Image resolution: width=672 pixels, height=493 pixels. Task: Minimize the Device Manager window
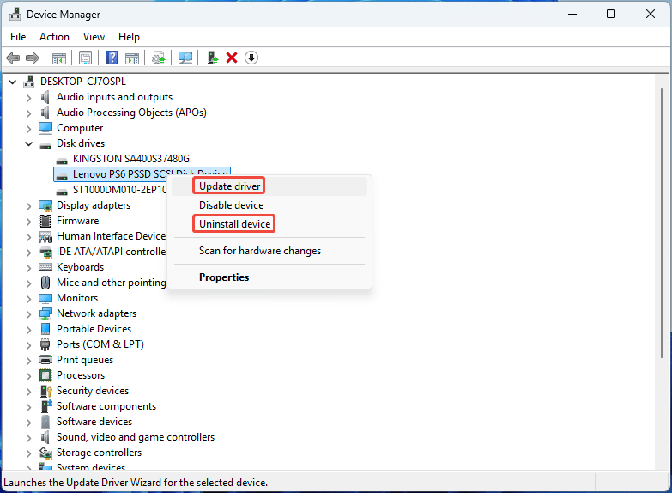[x=572, y=14]
